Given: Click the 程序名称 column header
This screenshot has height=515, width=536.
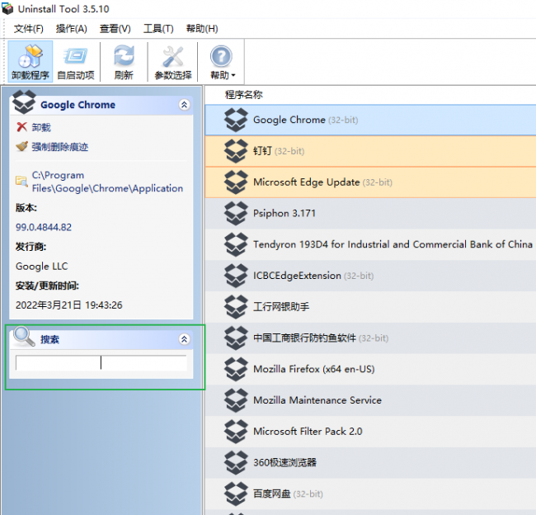Looking at the screenshot, I should pyautogui.click(x=244, y=95).
